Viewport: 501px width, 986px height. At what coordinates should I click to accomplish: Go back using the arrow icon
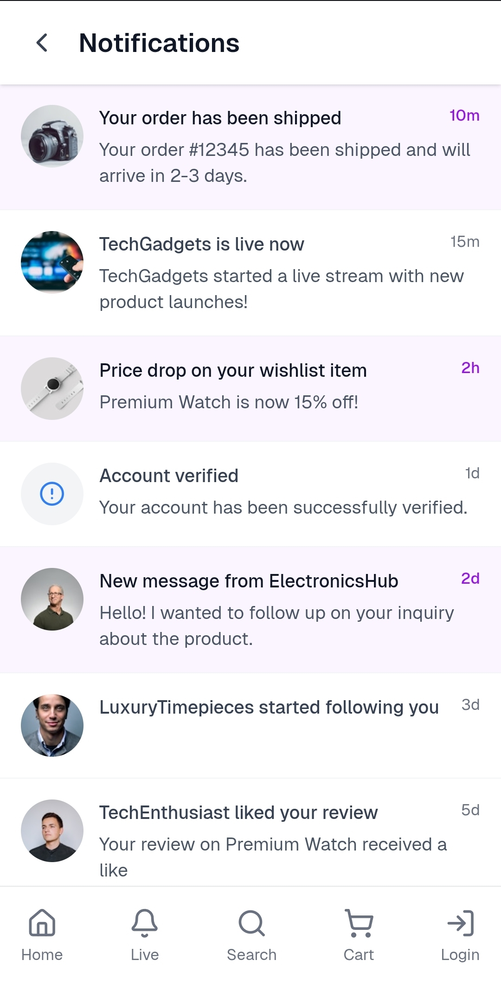[x=42, y=43]
